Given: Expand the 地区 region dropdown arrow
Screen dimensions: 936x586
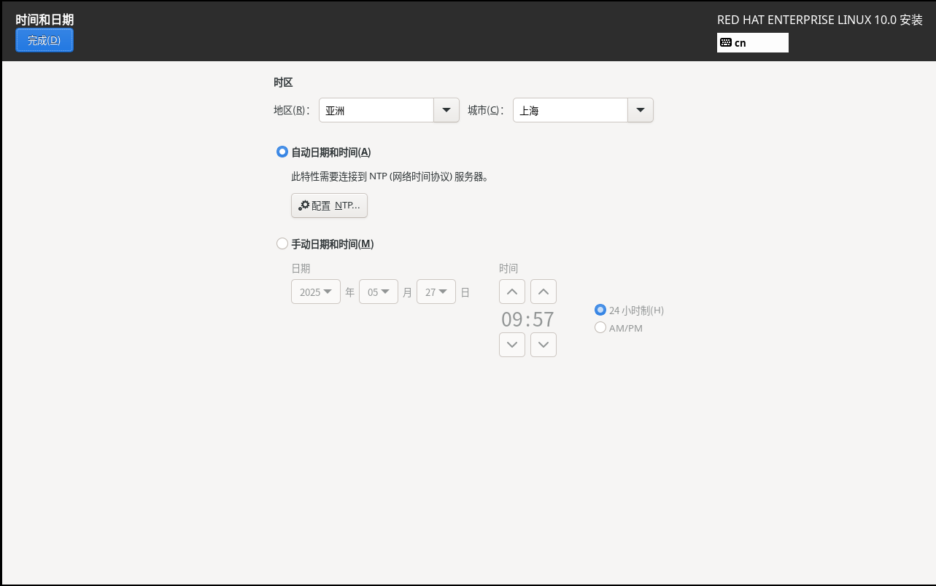Looking at the screenshot, I should [446, 110].
